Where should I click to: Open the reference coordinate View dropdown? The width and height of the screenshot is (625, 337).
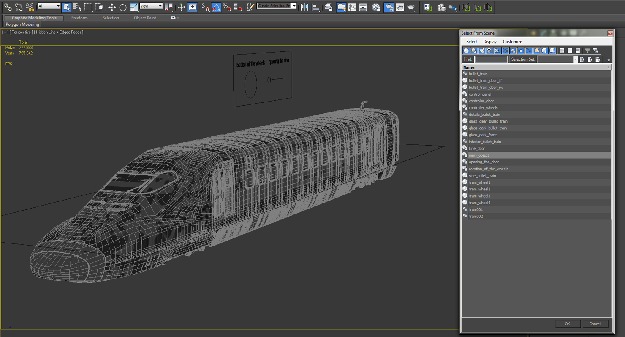pos(151,6)
